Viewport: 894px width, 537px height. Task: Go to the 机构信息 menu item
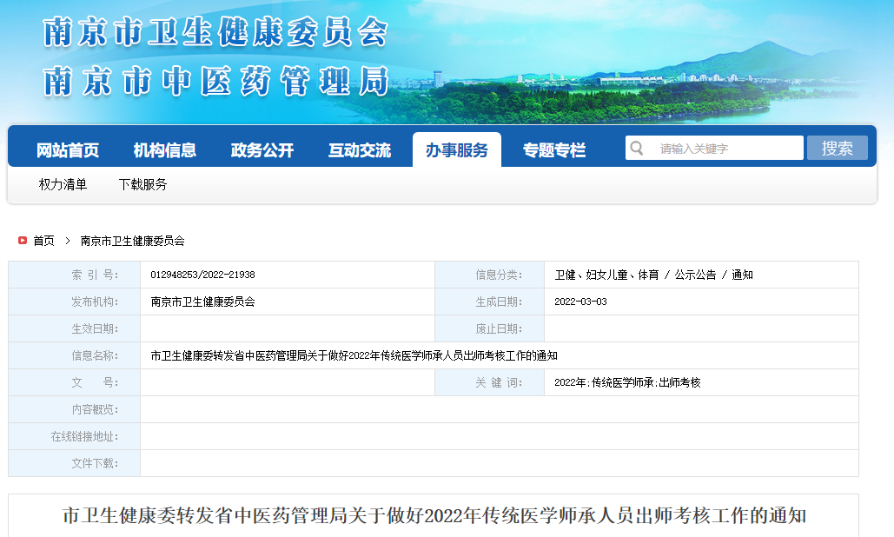coord(165,150)
